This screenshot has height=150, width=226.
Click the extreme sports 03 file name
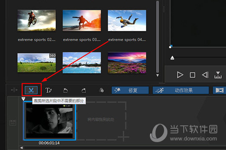(82, 40)
